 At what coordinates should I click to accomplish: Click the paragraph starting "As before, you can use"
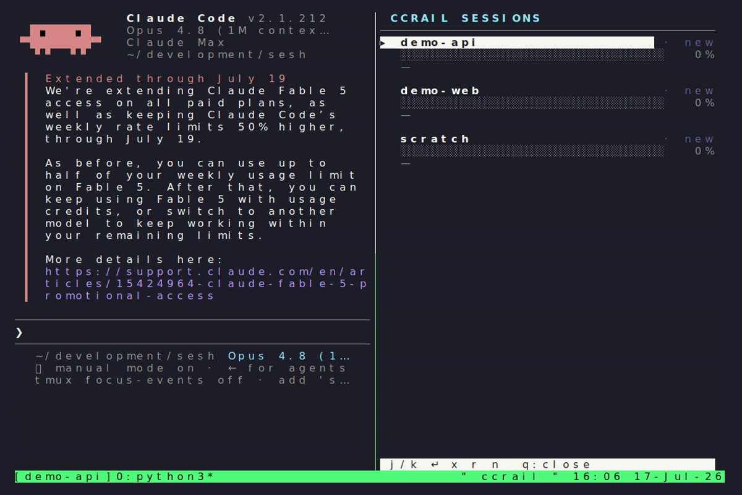tap(201, 199)
